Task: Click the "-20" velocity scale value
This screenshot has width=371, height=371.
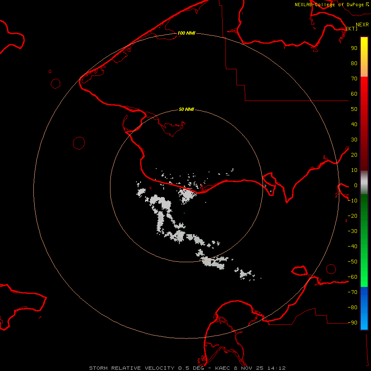Action: click(x=352, y=216)
